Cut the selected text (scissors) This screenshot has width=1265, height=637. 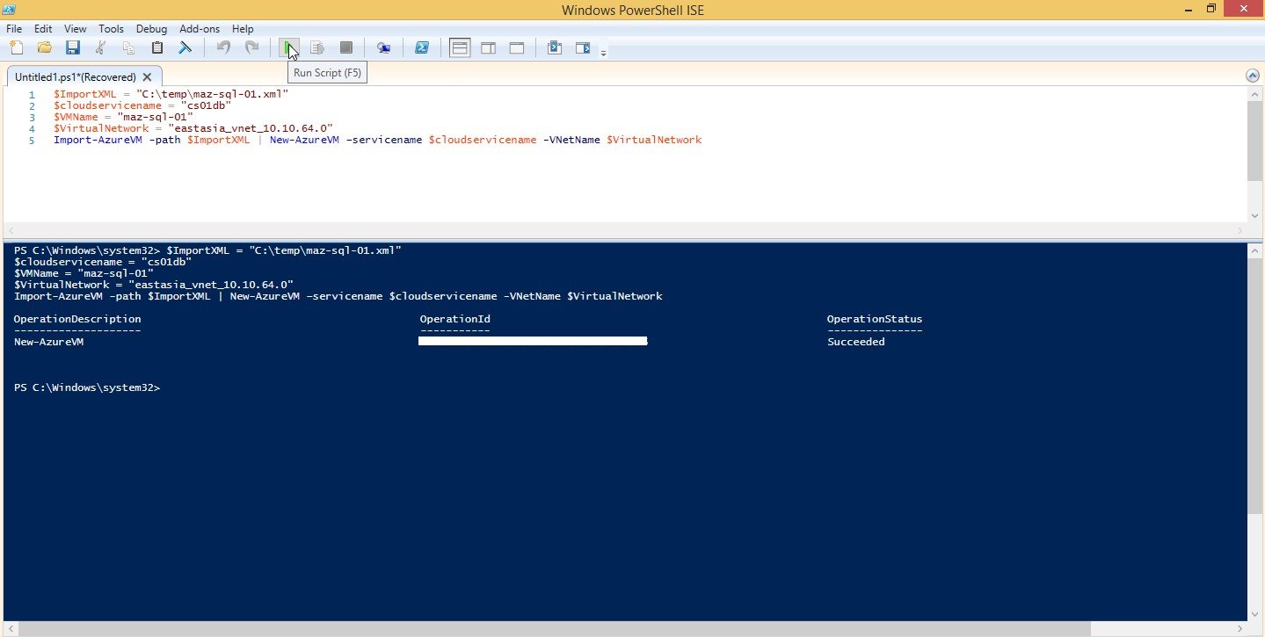[x=102, y=47]
